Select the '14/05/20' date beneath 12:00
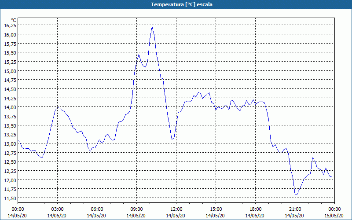352x220 pixels. pyautogui.click(x=176, y=216)
